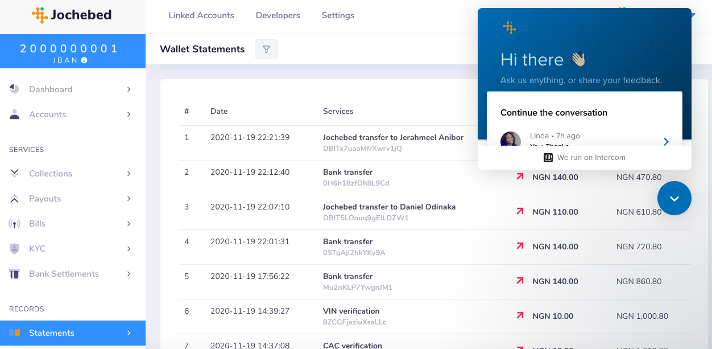The height and width of the screenshot is (349, 712).
Task: Expand the Statements menu chevron
Action: coord(129,333)
